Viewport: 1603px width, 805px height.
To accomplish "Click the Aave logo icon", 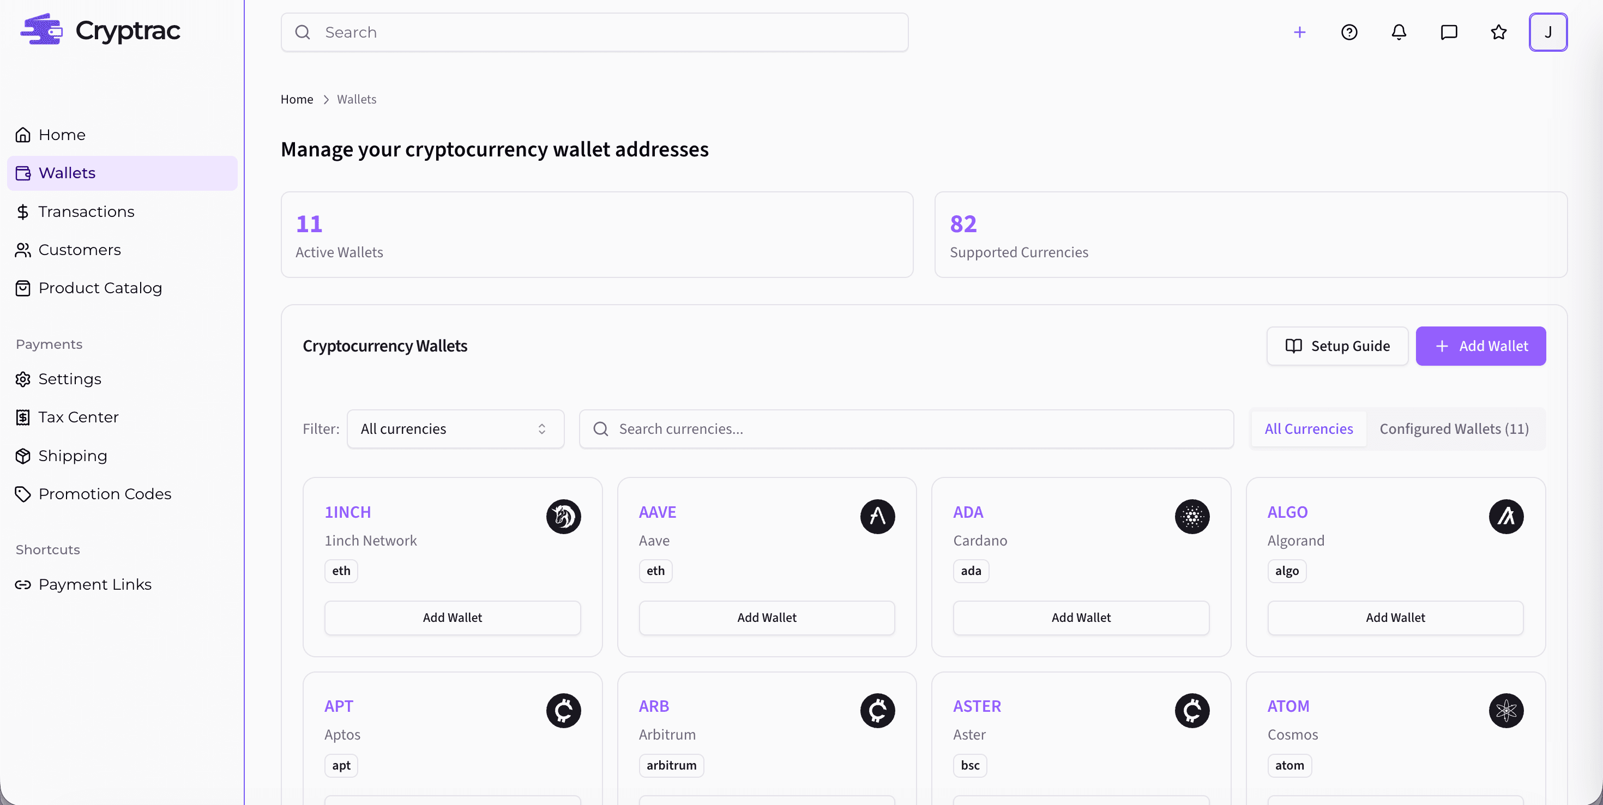I will [877, 516].
